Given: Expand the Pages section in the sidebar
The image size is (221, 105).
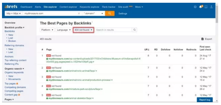Looking at the screenshot, I should [9, 99].
